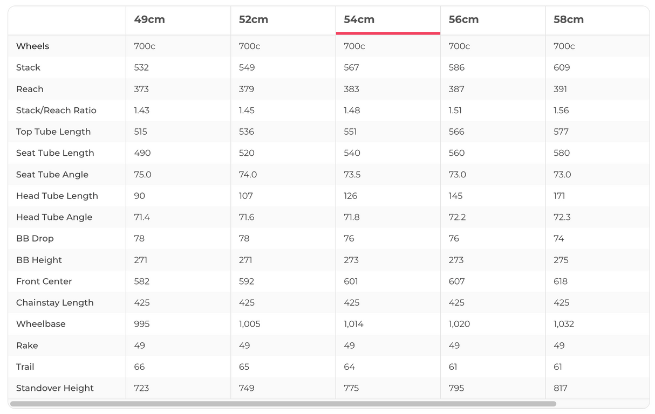Screen dimensions: 655x414
Task: Click the Top Tube Length row label
Action: 53,132
